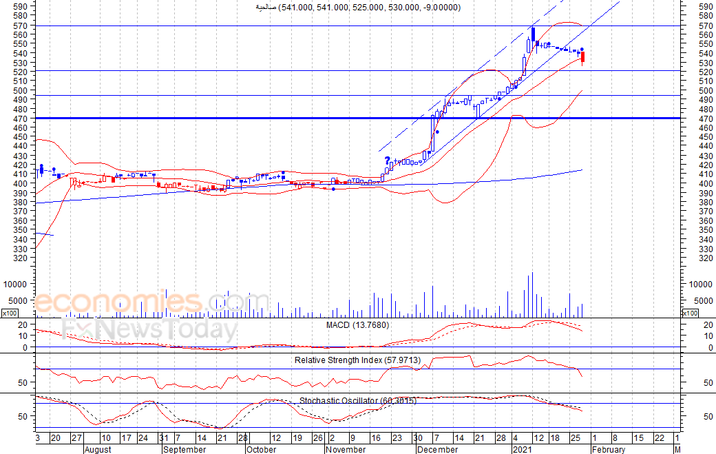Click the October month label on time axis

261,449
